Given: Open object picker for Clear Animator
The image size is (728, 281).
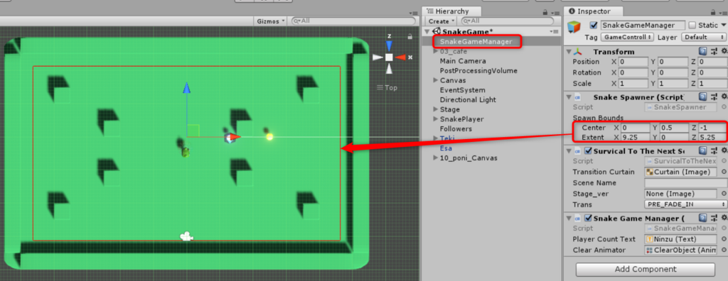Looking at the screenshot, I should (x=724, y=250).
